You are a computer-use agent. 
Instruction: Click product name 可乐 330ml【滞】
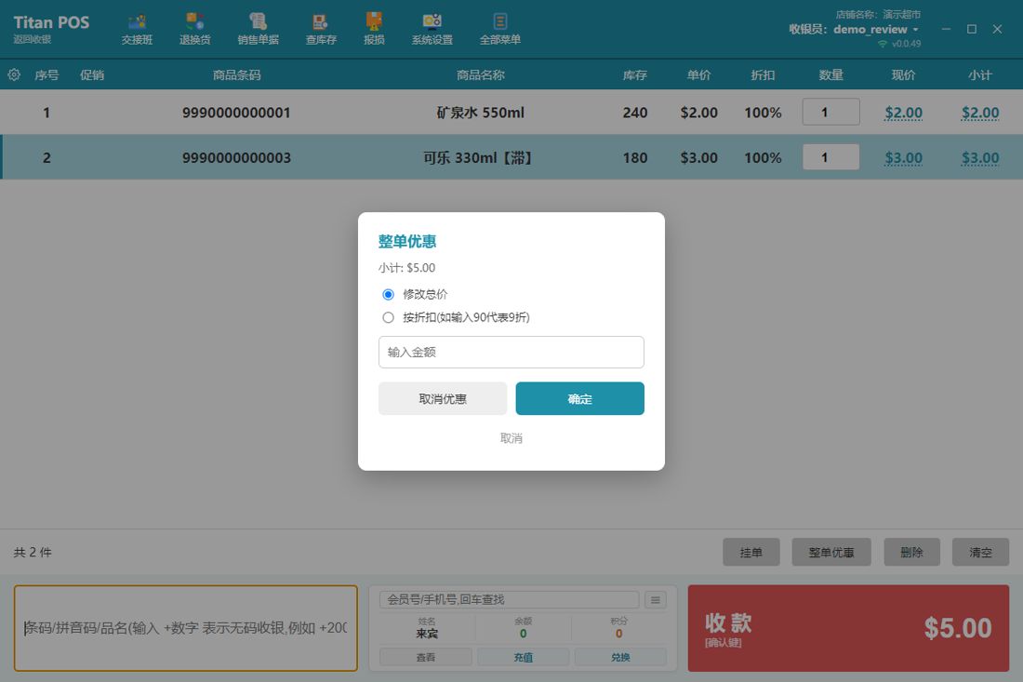pos(478,157)
